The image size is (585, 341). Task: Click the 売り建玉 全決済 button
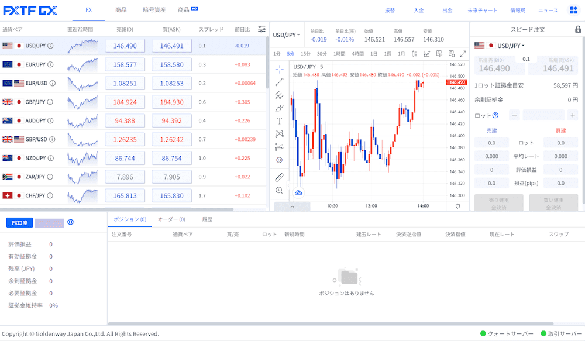(x=499, y=204)
